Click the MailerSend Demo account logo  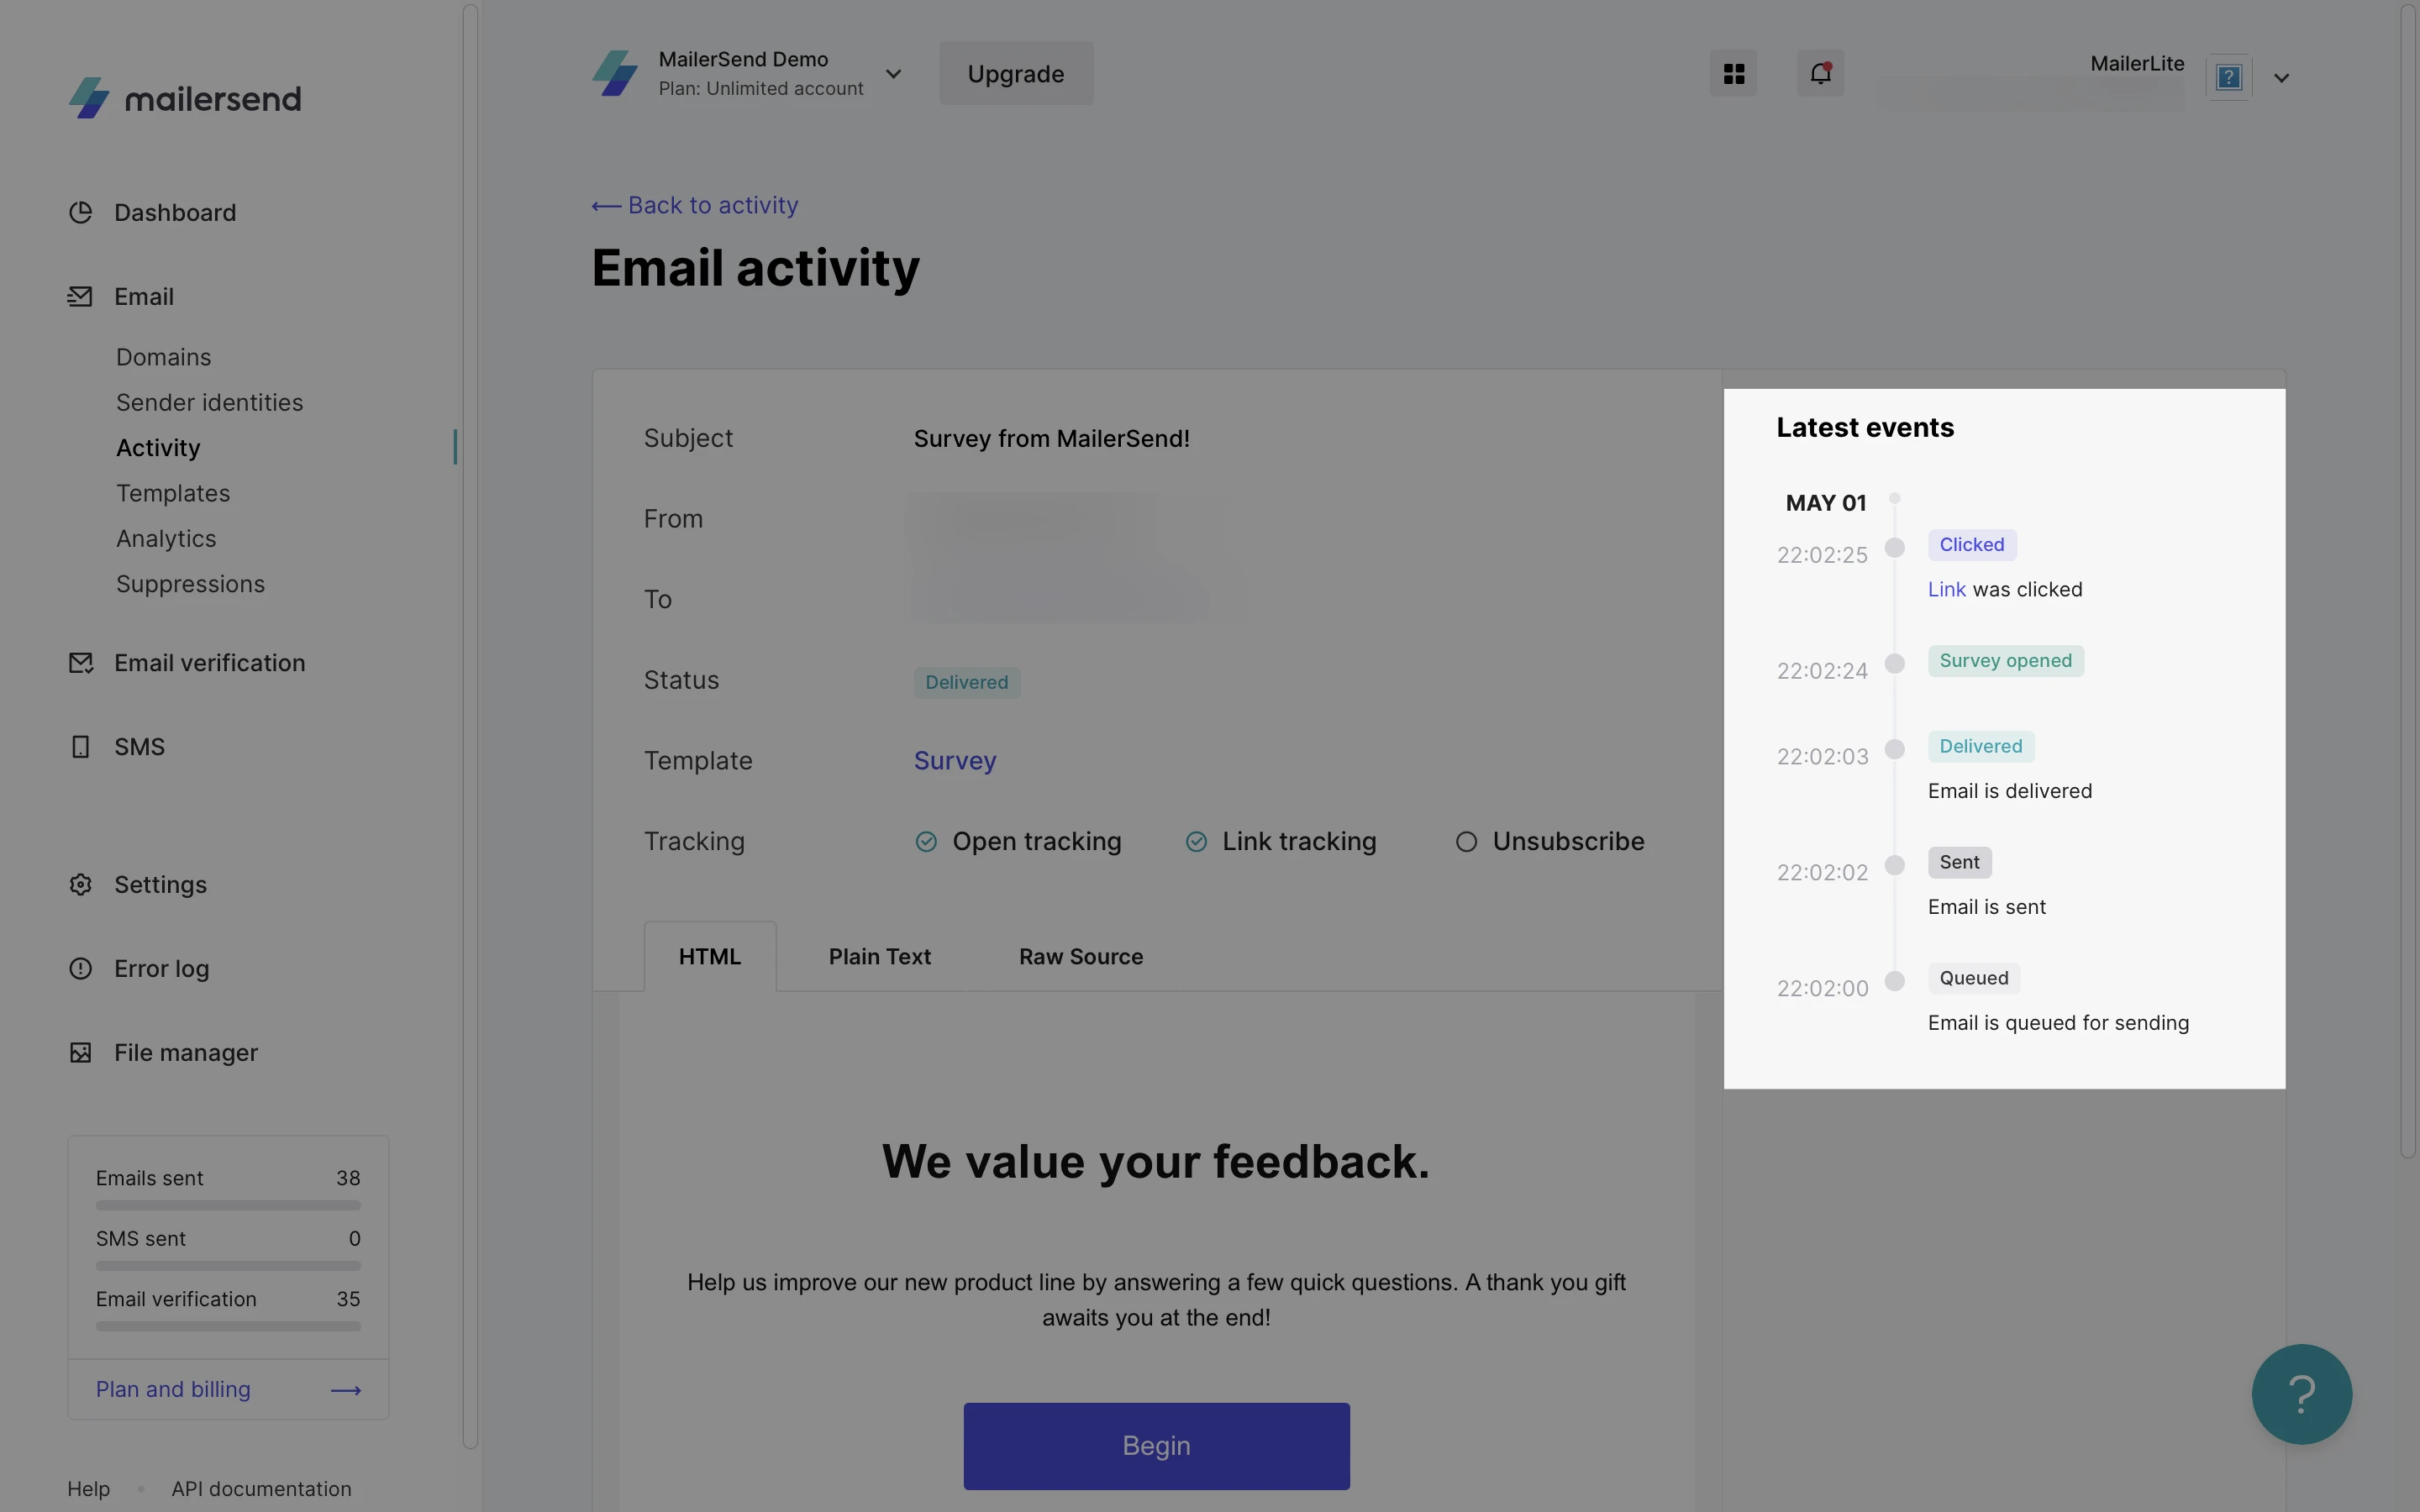click(615, 73)
